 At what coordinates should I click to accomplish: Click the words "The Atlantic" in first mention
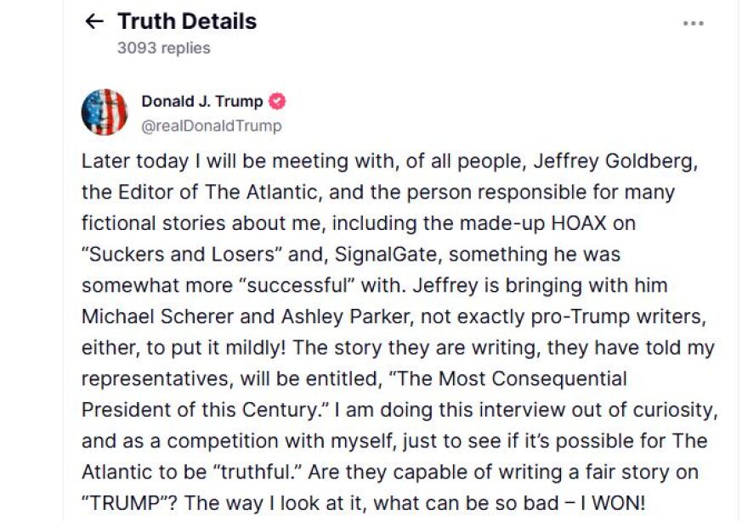pos(261,193)
